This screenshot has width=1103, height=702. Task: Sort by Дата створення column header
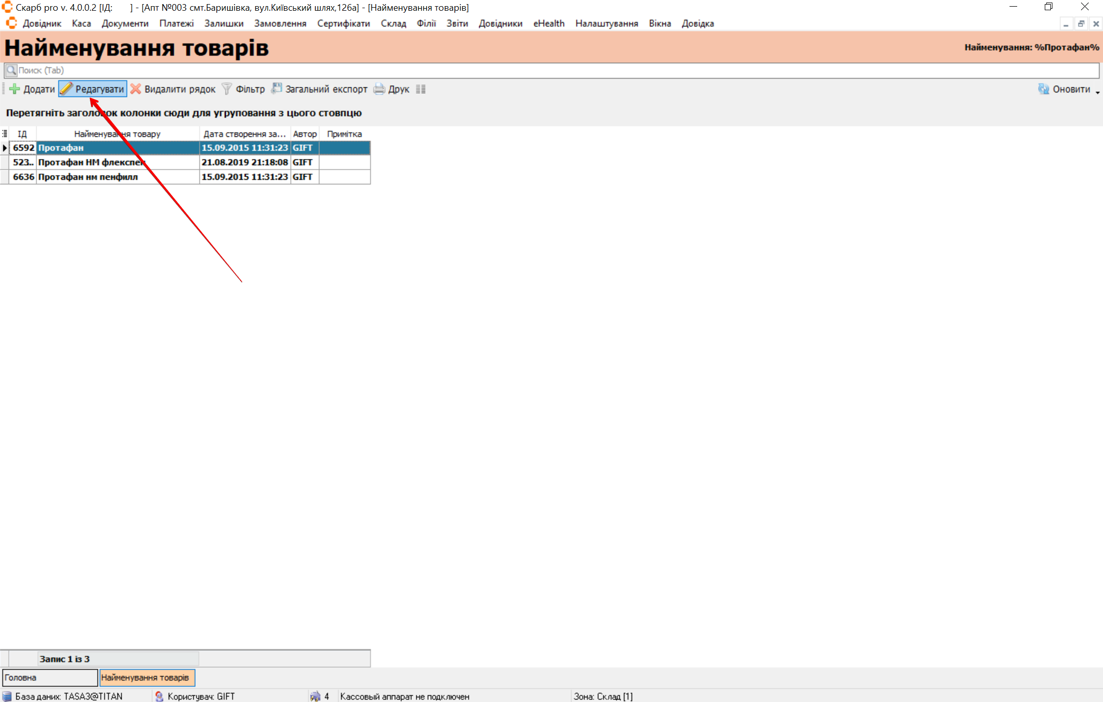[244, 134]
